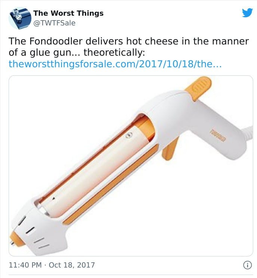The height and width of the screenshot is (278, 257).
Task: Click the tweet text about Fondoodler
Action: click(x=129, y=47)
